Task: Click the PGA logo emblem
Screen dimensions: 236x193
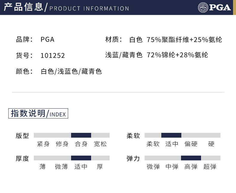Action: [203, 7]
